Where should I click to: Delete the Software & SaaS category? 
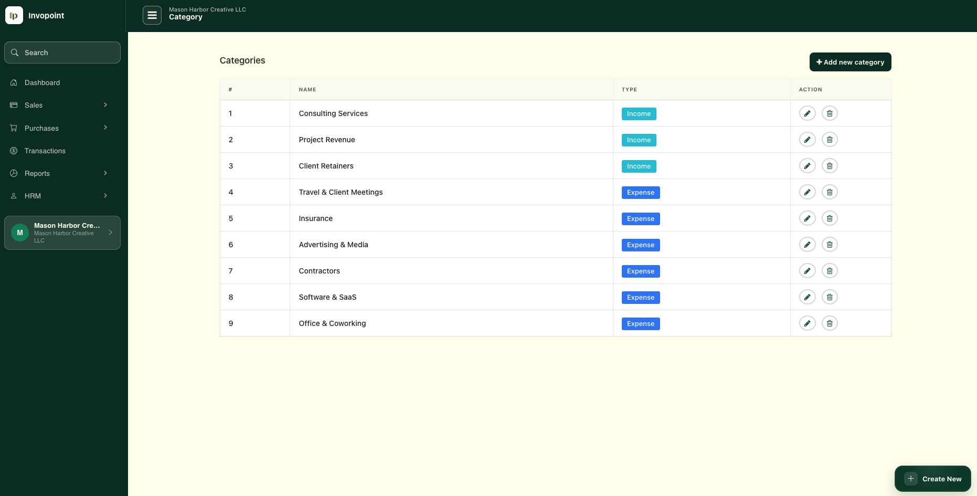(830, 297)
